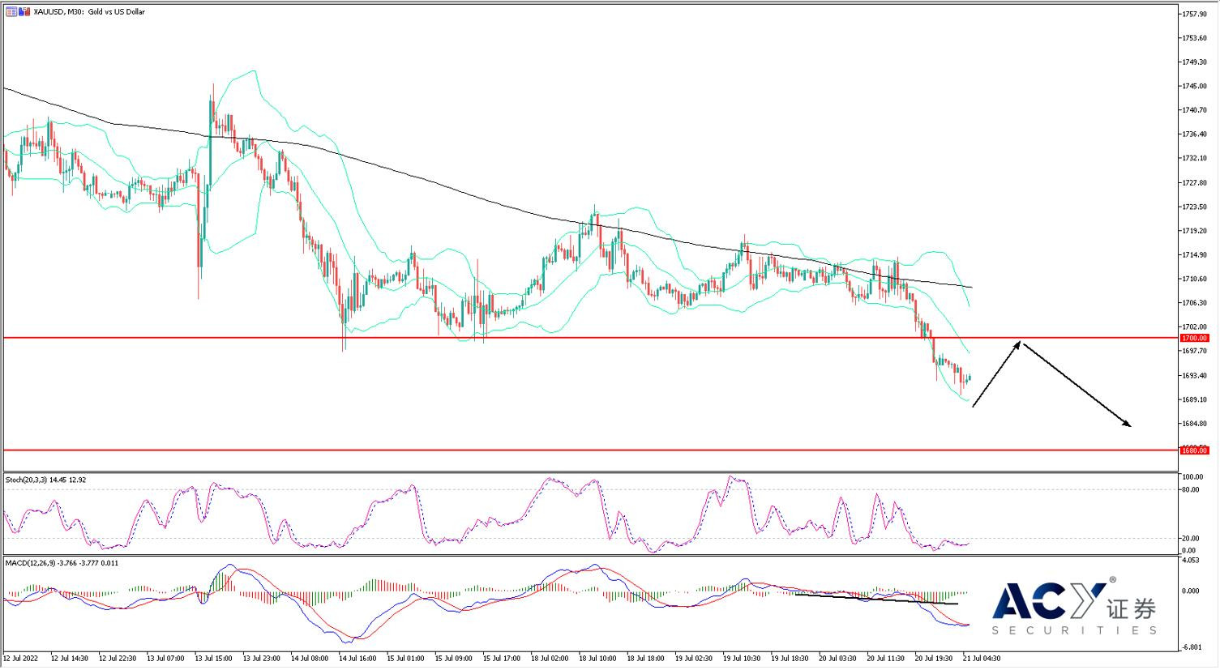Click the red 1680.00 price level tag
Screen dimensions: 1220x670
tap(1194, 450)
